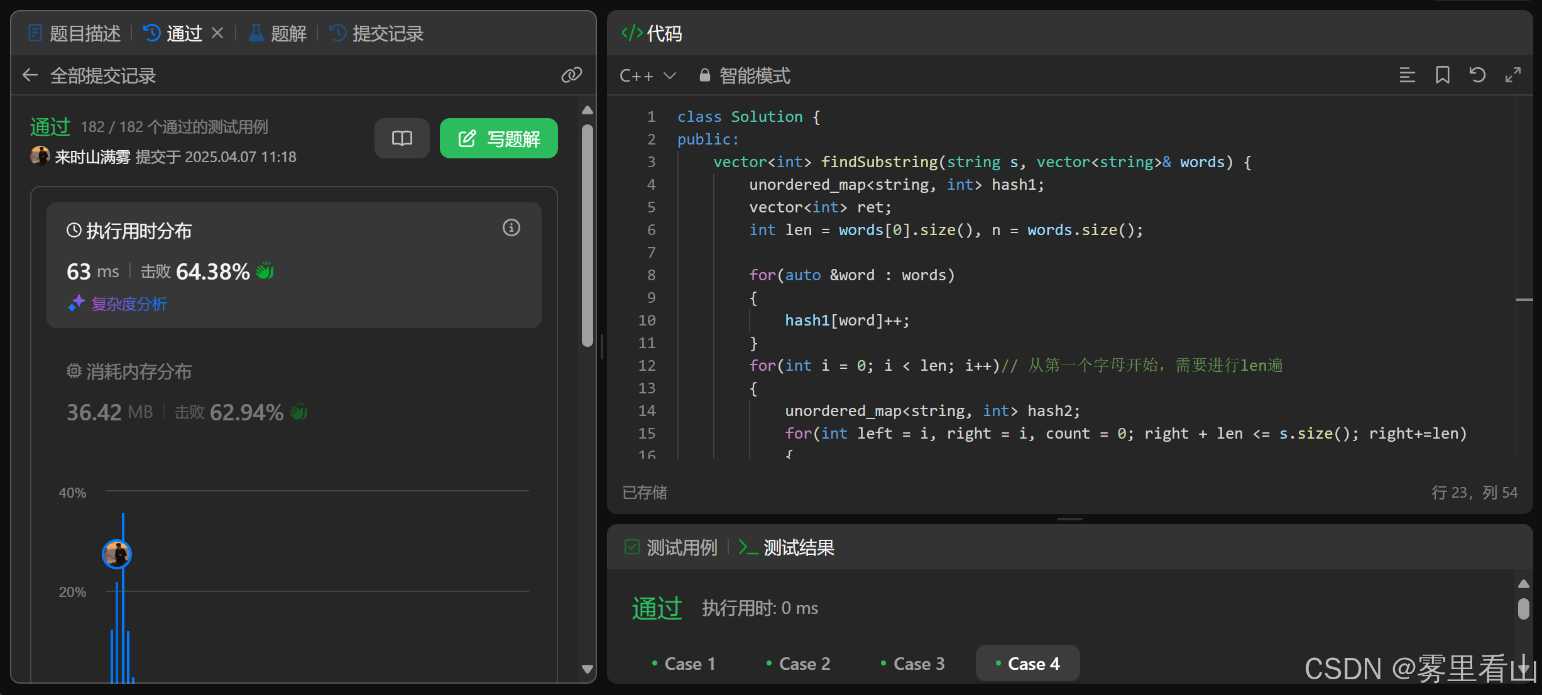Click the runtime distribution info icon
Screen dimensions: 1542x695
511,227
